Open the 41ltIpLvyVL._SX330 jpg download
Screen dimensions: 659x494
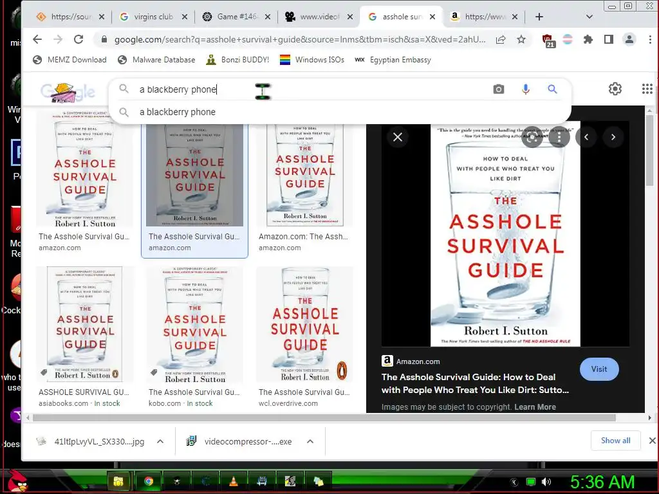(91, 441)
